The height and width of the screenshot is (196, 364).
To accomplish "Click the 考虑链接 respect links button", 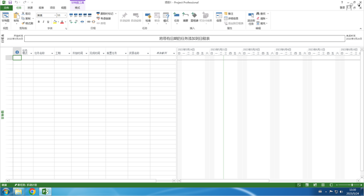I will pos(104,18).
